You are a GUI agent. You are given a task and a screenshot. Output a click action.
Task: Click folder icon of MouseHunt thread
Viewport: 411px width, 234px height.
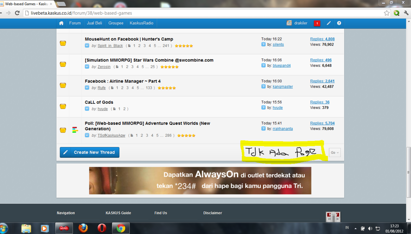(63, 43)
